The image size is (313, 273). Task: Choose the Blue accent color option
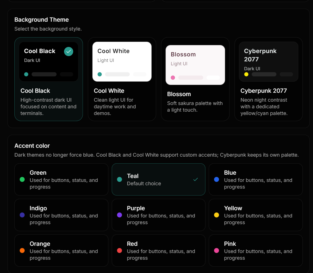[256, 179]
